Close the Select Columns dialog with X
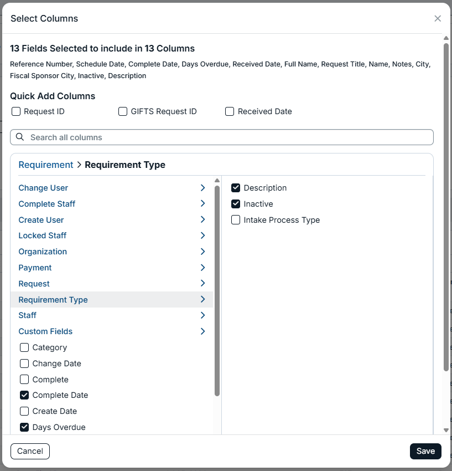 coord(438,19)
